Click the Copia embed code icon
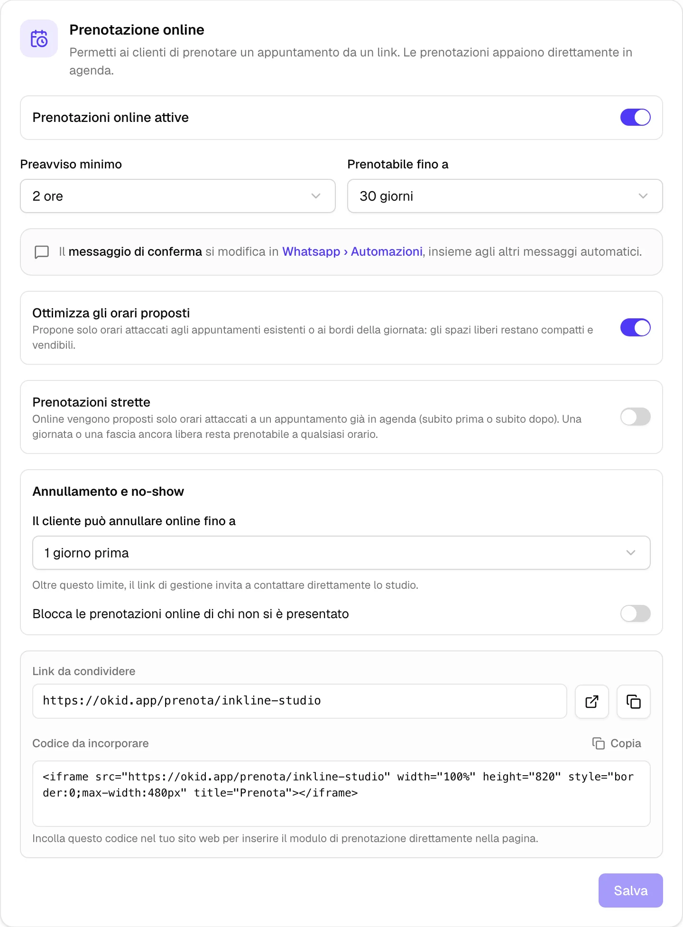Screen dimensions: 683x927 (x=599, y=743)
